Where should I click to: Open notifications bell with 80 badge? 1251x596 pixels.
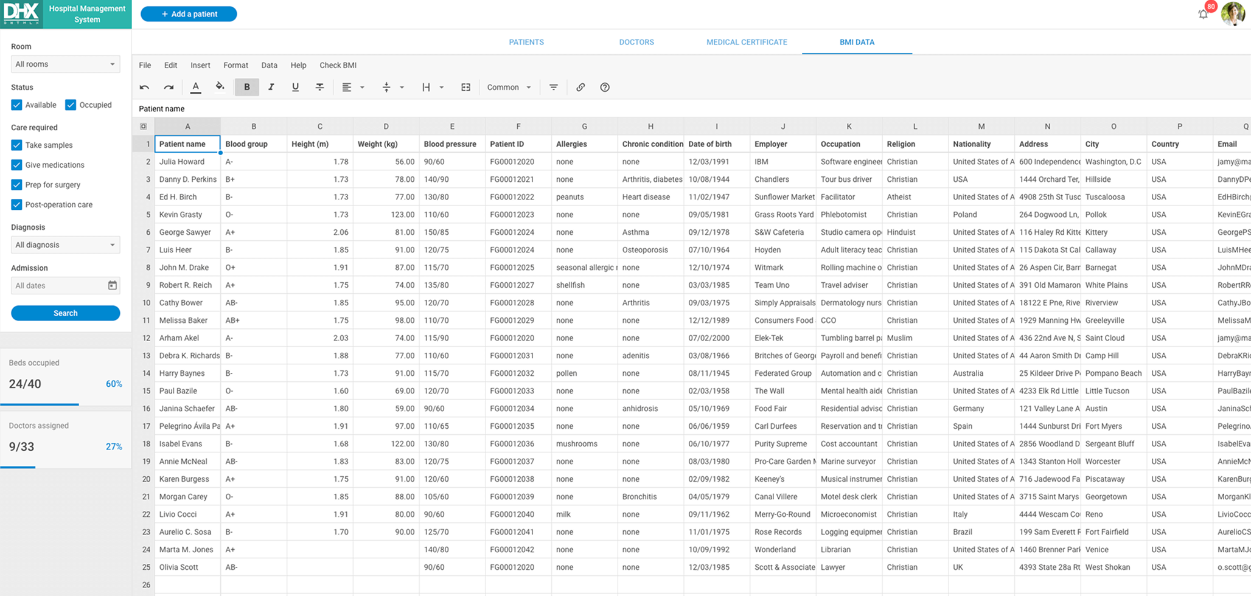tap(1204, 13)
